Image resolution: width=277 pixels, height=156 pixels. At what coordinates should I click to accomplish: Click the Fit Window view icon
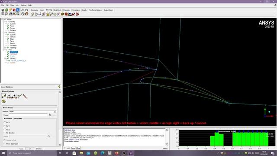[3, 14]
